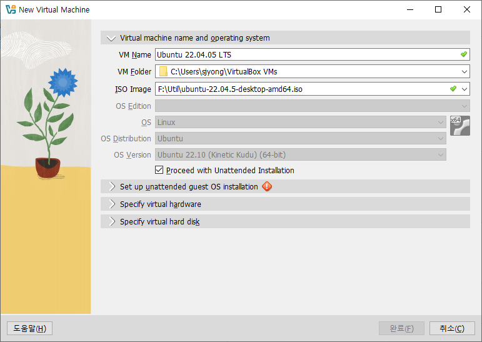Click the VM Folder path text
Screen dimensions: 482x342
tap(224, 72)
